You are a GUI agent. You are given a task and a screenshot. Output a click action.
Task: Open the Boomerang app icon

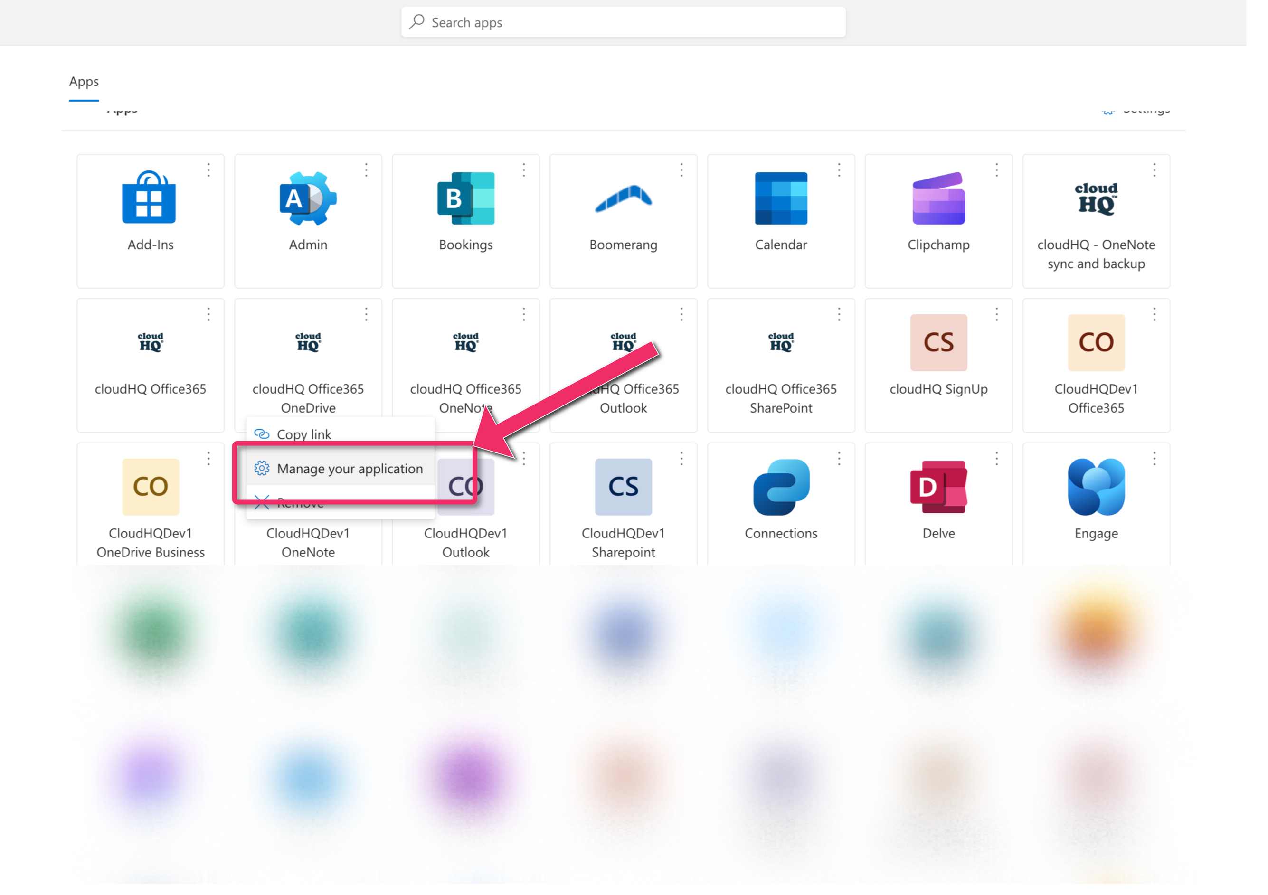[x=623, y=198]
